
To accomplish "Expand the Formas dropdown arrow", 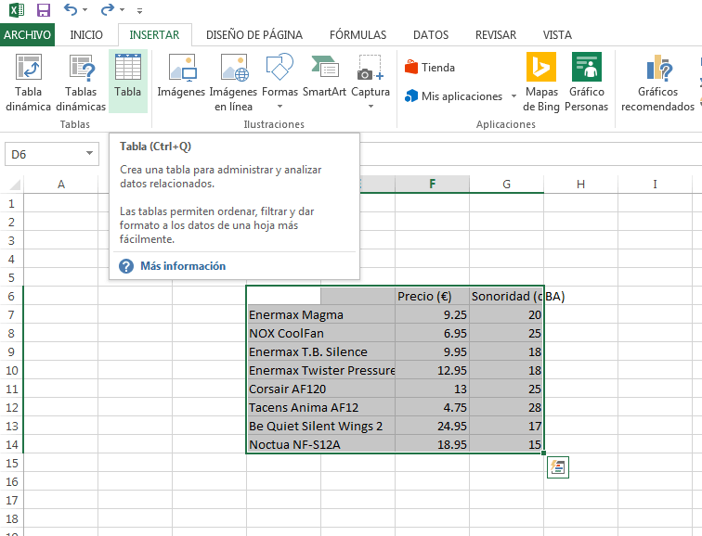I will point(279,107).
